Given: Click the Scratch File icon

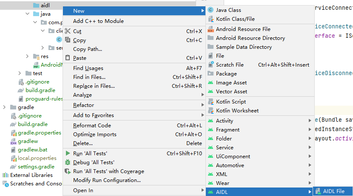Looking at the screenshot, I should tap(211, 64).
